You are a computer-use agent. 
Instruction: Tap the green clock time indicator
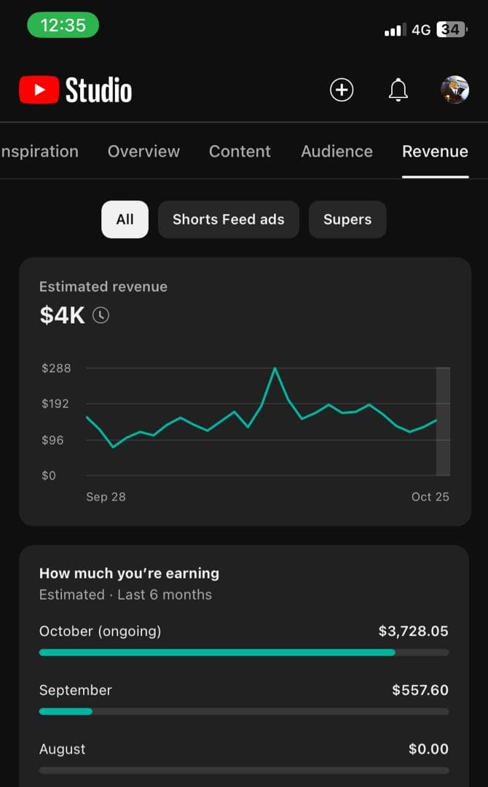coord(63,26)
